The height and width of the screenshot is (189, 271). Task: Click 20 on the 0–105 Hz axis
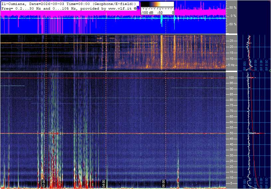pos(231,167)
